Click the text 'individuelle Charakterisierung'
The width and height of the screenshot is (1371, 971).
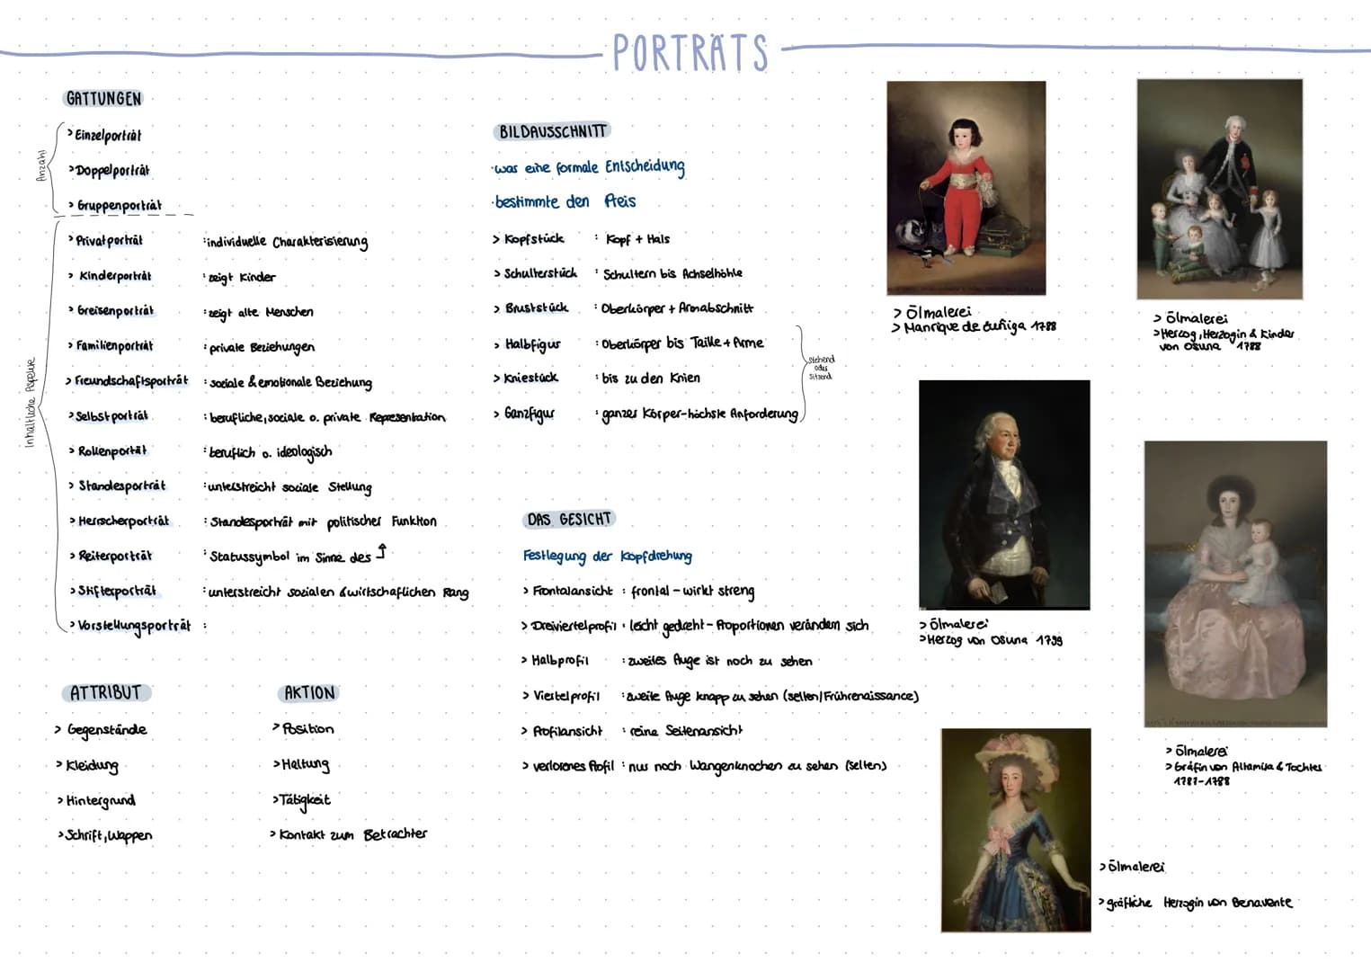click(287, 242)
